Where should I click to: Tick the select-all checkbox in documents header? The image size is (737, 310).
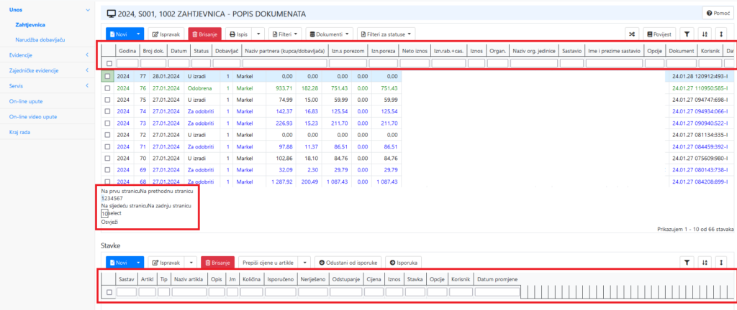tap(109, 63)
